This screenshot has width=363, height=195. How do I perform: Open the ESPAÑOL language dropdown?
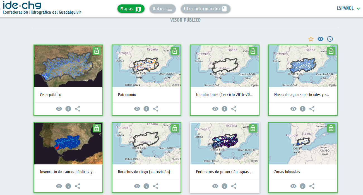[x=345, y=8]
